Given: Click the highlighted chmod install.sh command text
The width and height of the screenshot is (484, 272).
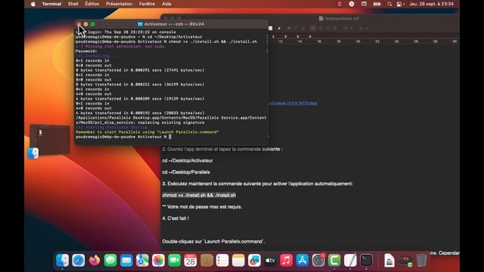Looking at the screenshot, I should coord(199,195).
